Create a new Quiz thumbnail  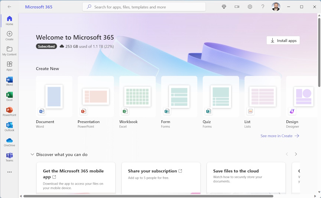click(221, 97)
